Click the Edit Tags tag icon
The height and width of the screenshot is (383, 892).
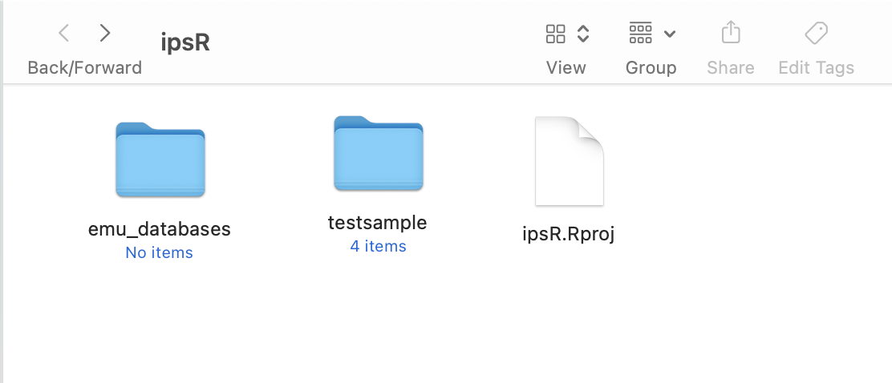tap(816, 34)
